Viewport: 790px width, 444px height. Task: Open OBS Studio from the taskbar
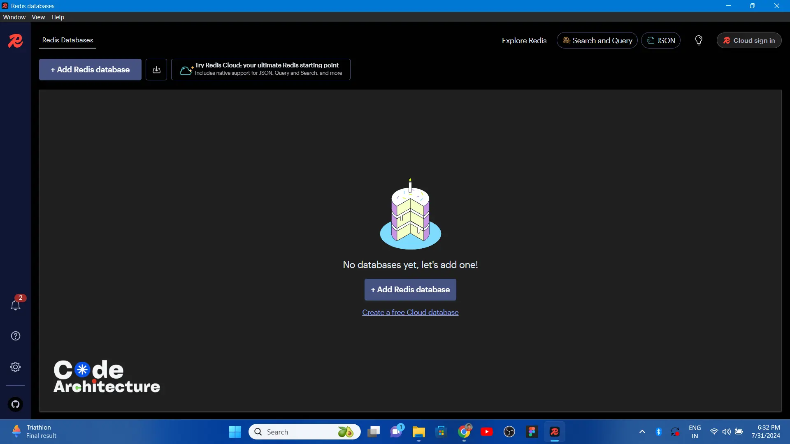509,432
